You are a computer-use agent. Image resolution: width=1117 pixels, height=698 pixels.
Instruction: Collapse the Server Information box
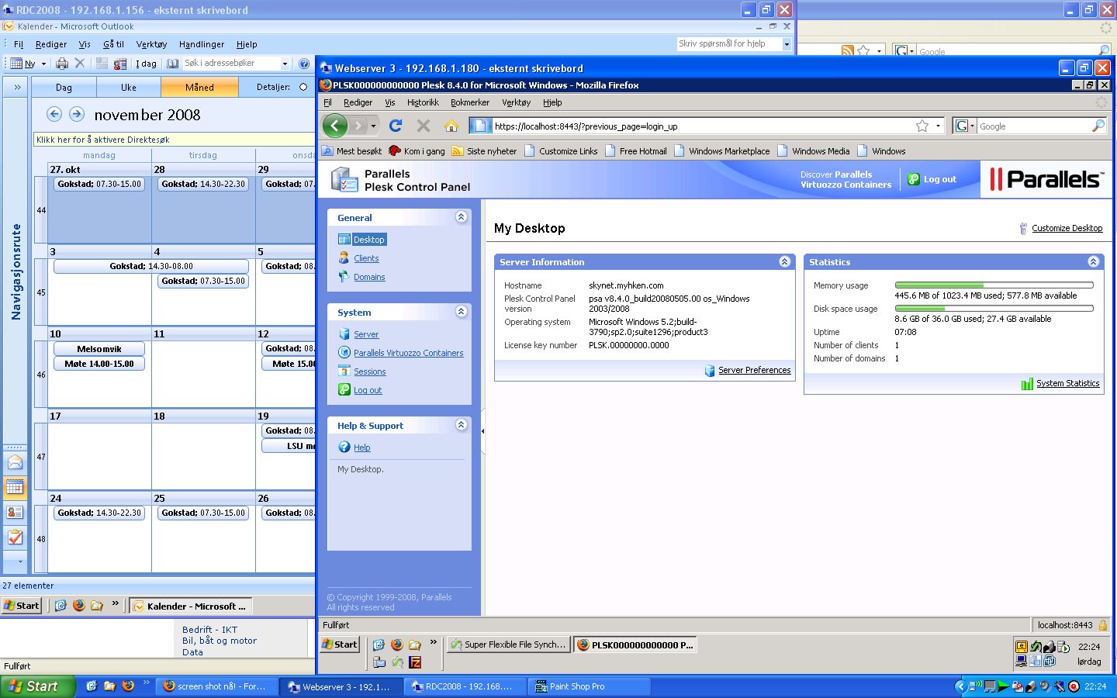click(x=784, y=262)
